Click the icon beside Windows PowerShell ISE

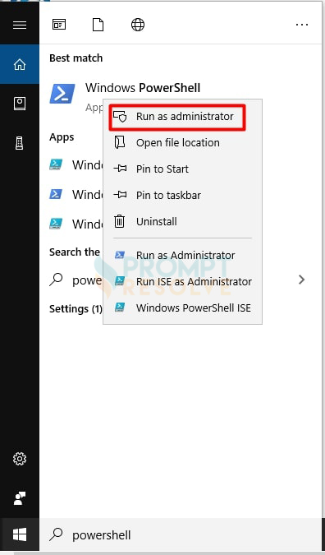pyautogui.click(x=120, y=308)
